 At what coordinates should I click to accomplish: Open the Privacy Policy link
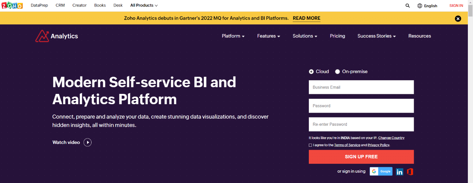[379, 145]
